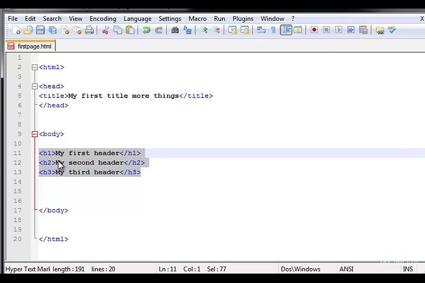Start macro recording with the red dot
The height and width of the screenshot is (283, 425).
point(314,30)
